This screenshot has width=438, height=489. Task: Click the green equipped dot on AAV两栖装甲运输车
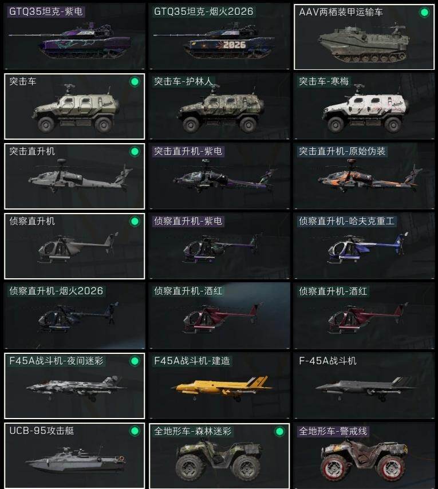pos(424,13)
